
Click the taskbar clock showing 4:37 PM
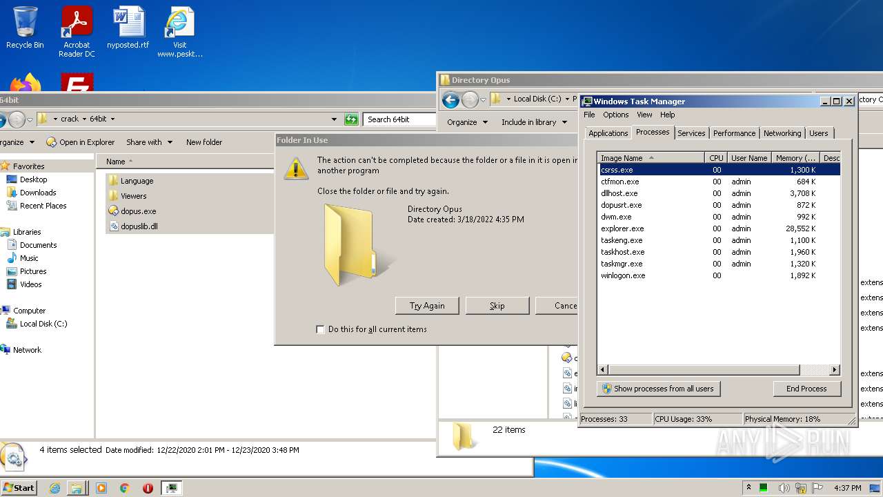847,488
